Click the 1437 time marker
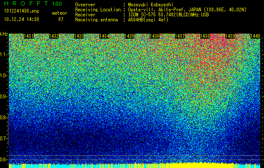 180,36
